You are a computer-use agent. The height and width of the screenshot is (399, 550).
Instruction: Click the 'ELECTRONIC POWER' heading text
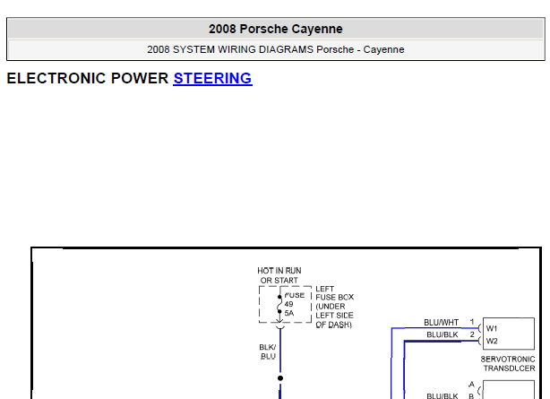click(88, 78)
